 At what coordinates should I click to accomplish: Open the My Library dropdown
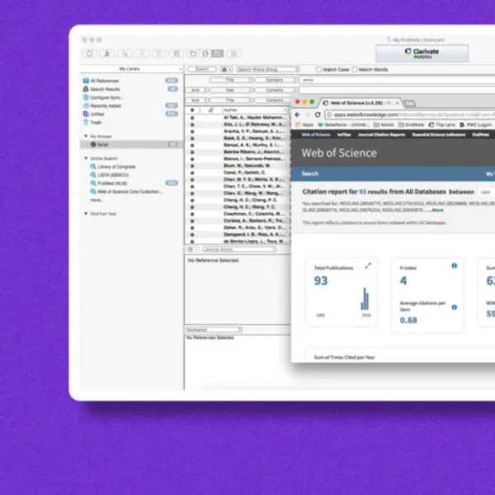(x=132, y=68)
